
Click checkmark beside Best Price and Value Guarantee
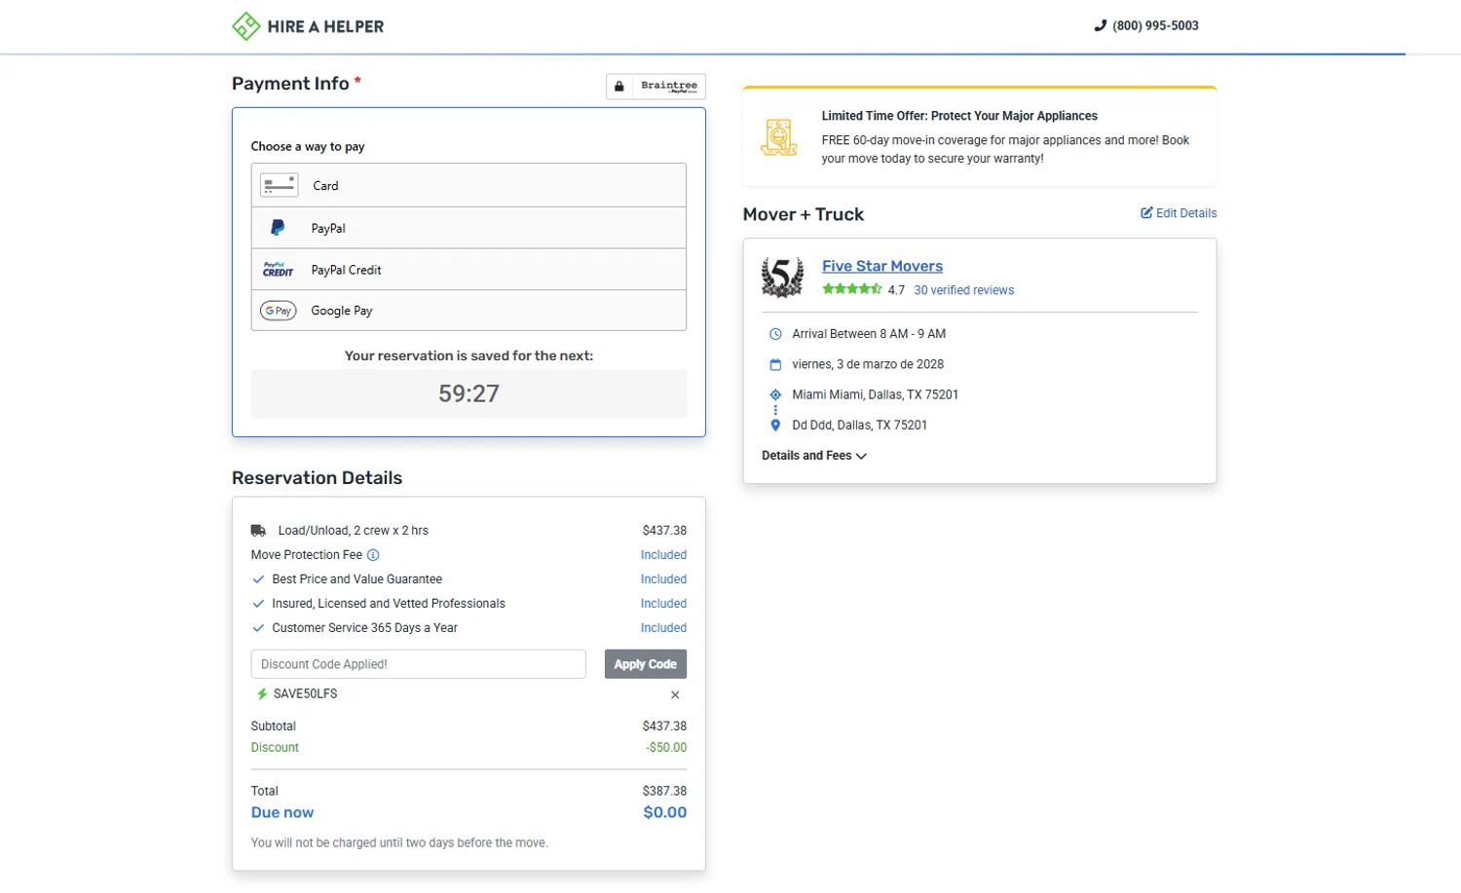[258, 579]
